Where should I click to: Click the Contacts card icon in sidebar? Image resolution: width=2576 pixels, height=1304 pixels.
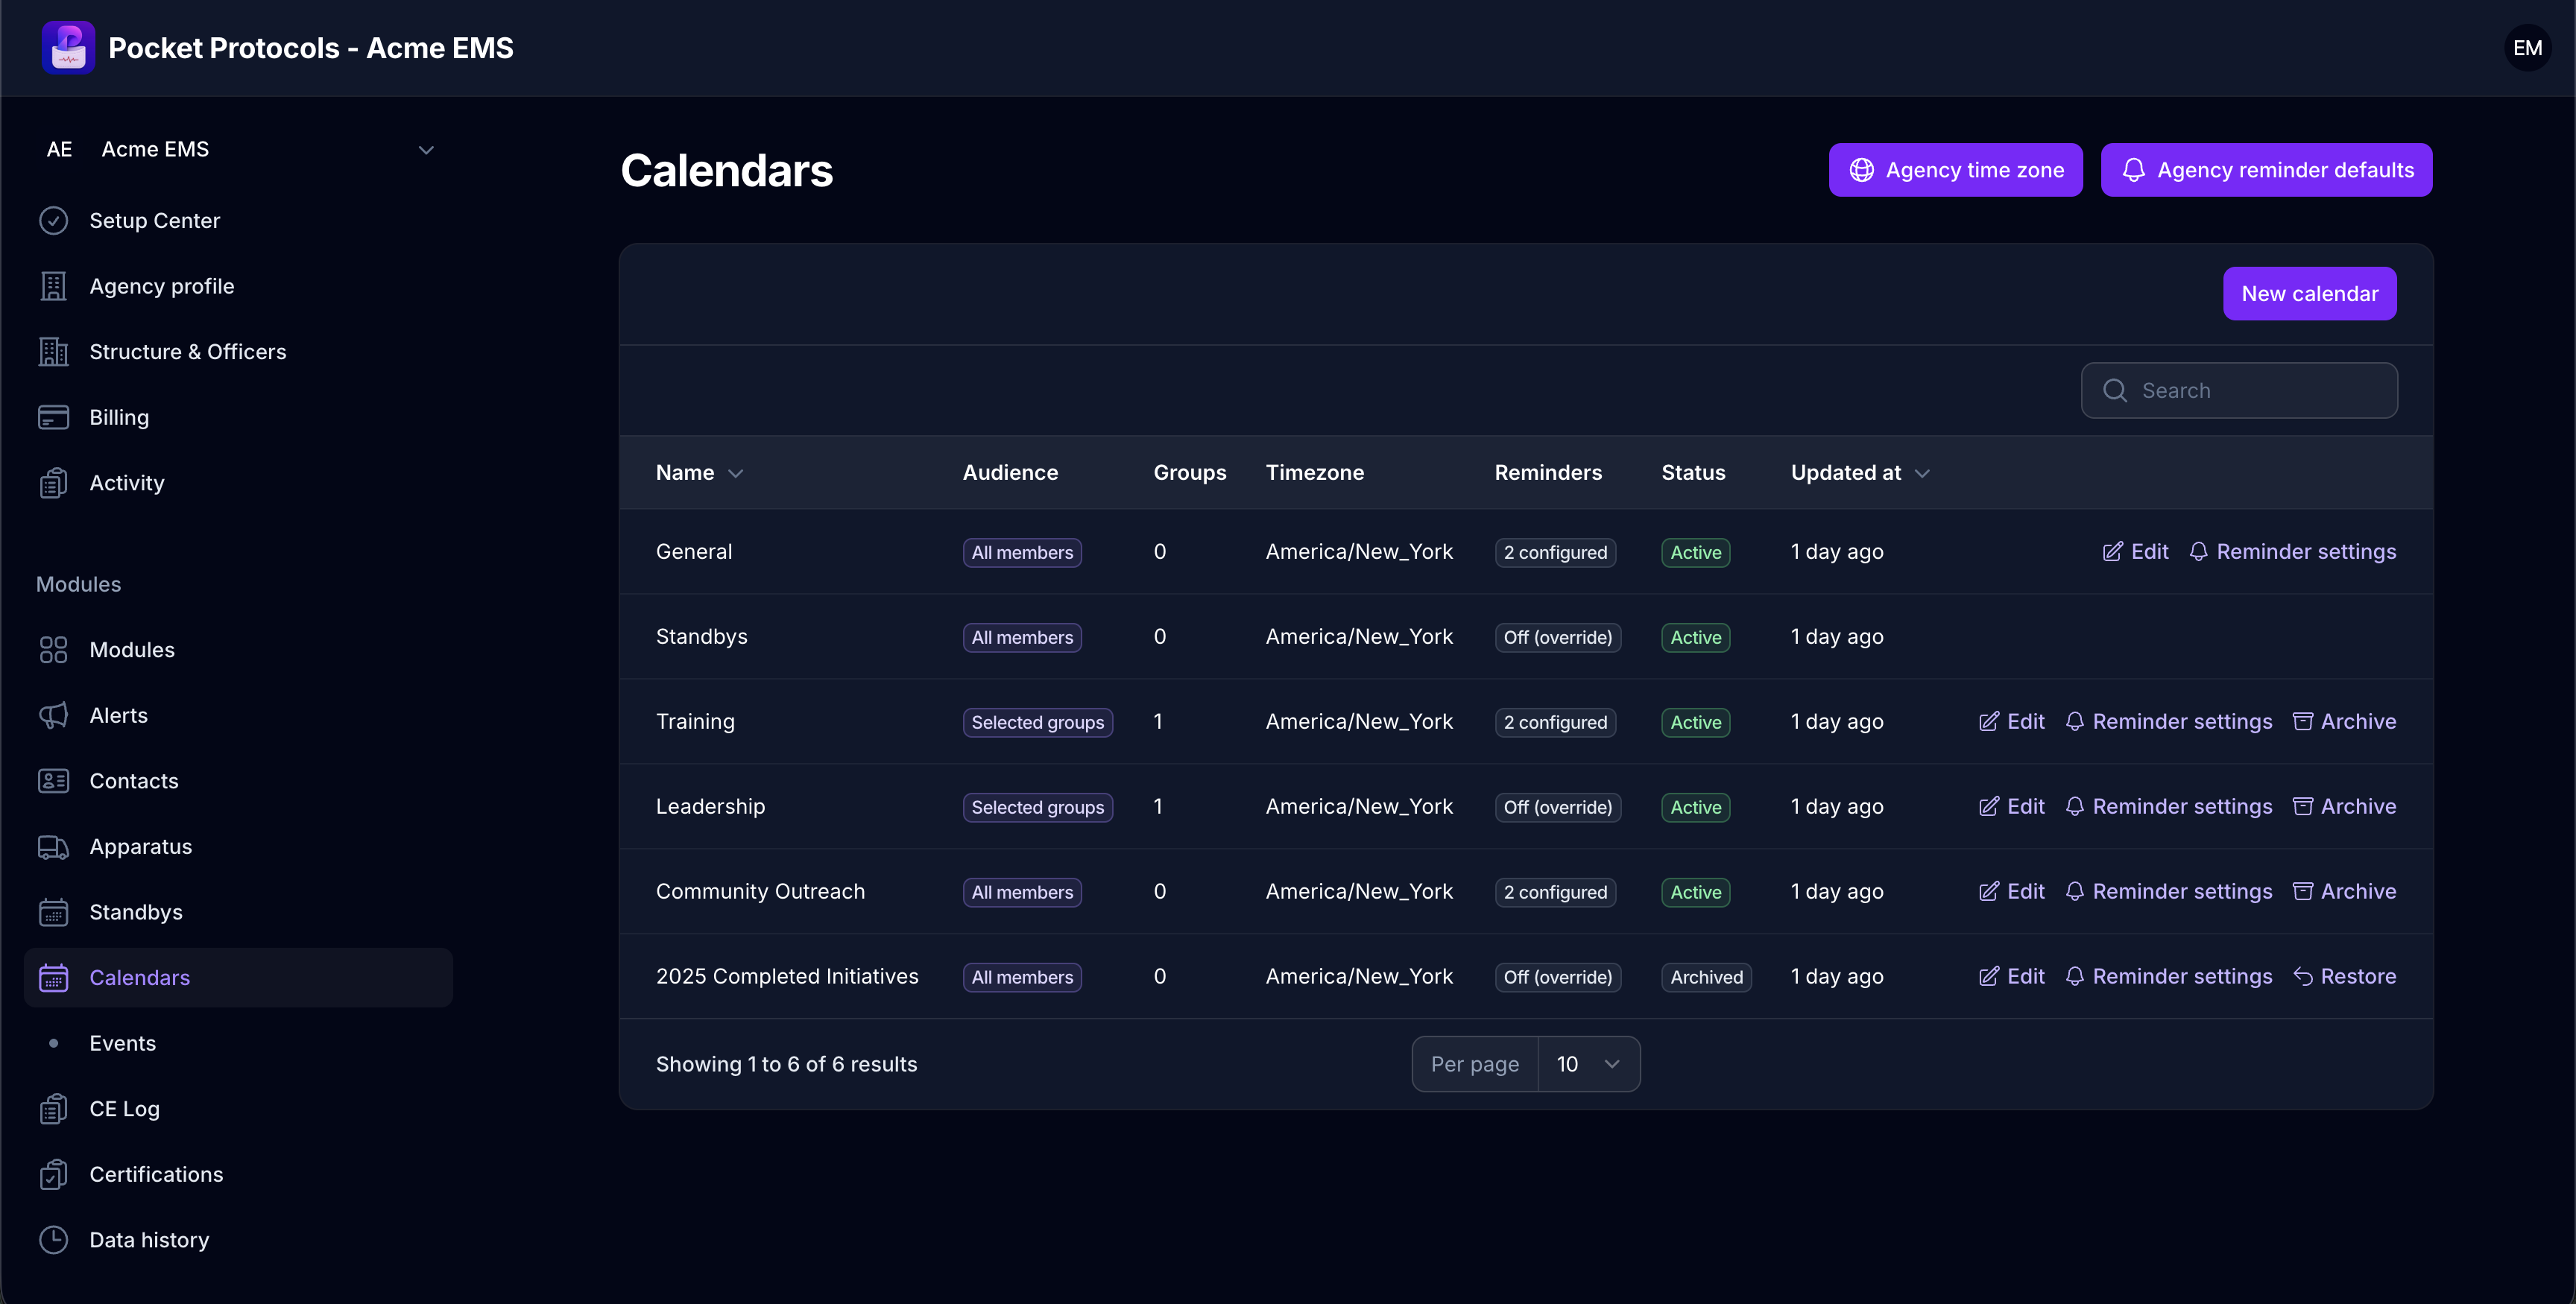[53, 780]
